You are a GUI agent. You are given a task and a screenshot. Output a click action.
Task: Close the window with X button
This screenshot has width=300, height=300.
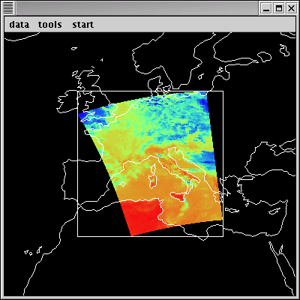click(291, 8)
